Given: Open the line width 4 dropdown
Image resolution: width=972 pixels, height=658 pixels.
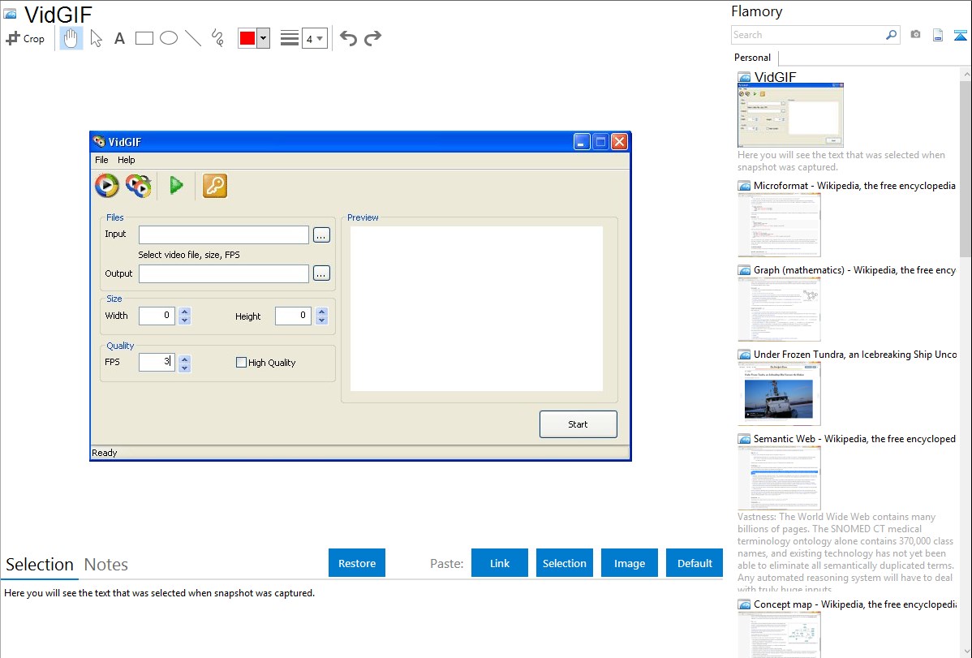Looking at the screenshot, I should tap(314, 38).
